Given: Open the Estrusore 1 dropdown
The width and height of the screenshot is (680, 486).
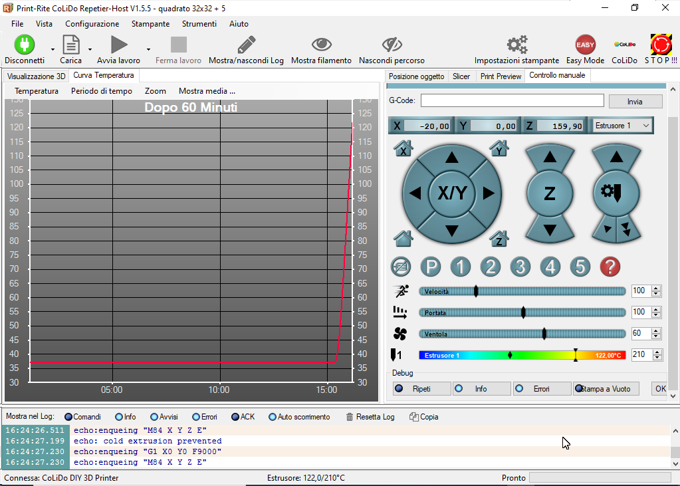Looking at the screenshot, I should click(x=622, y=126).
